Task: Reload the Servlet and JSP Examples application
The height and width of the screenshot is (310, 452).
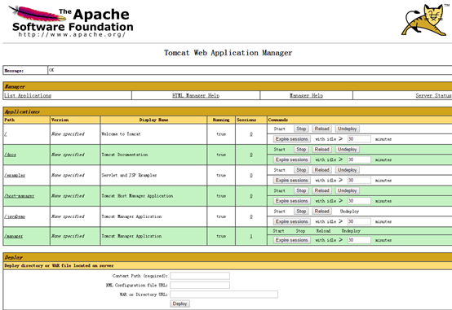Action: pyautogui.click(x=321, y=170)
